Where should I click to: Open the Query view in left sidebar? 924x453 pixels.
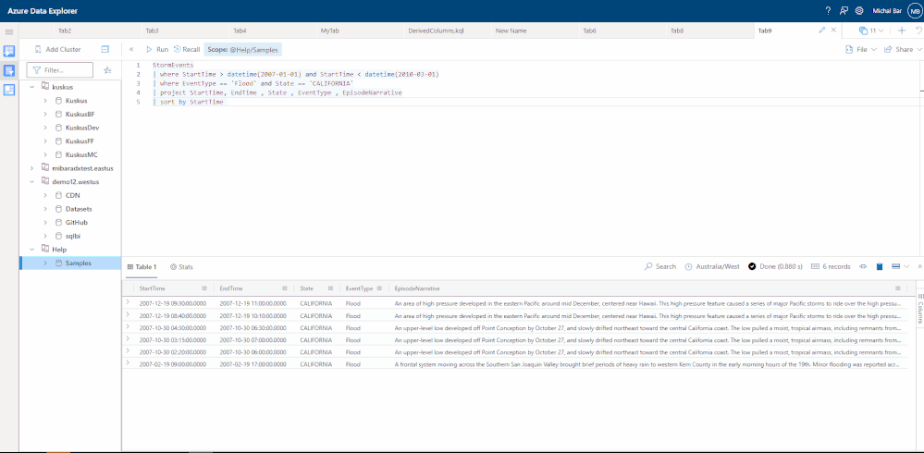[9, 70]
